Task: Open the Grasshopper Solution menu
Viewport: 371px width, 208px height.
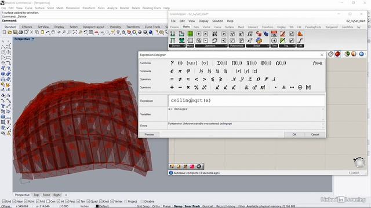Action: (218, 21)
